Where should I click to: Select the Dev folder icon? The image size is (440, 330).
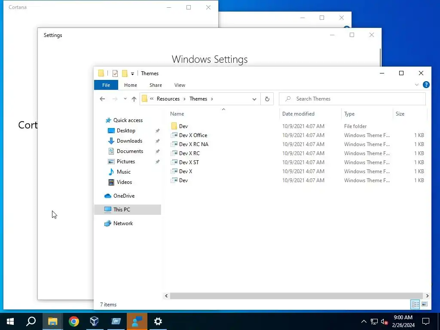174,126
